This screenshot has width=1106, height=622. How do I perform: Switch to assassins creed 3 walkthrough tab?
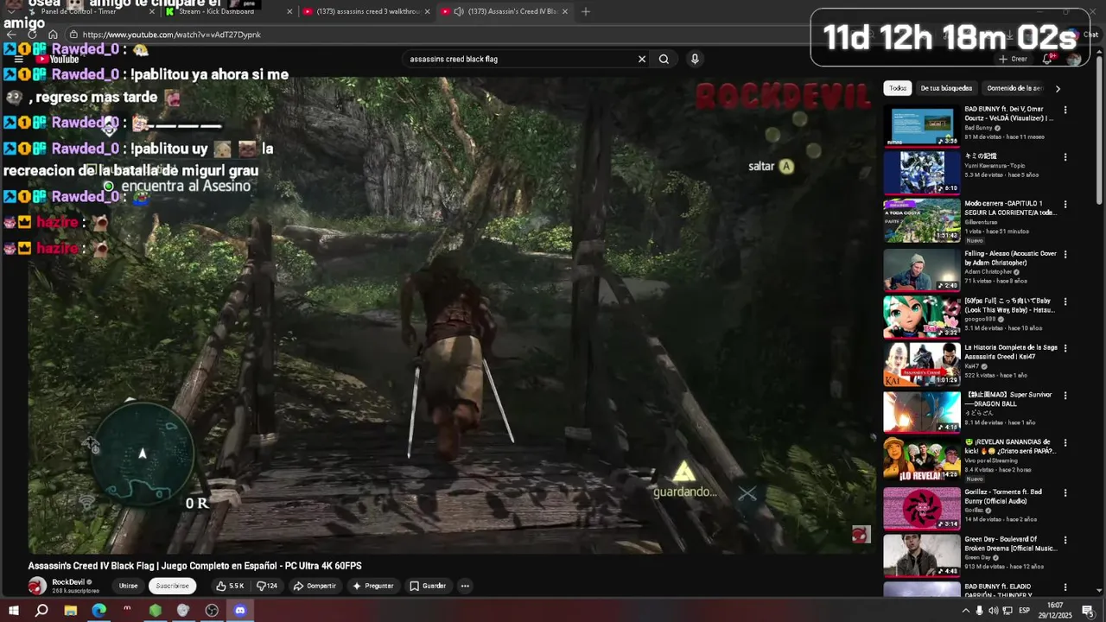(366, 11)
